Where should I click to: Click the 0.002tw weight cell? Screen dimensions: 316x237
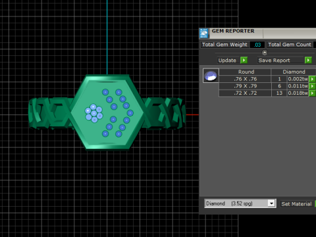coord(298,79)
